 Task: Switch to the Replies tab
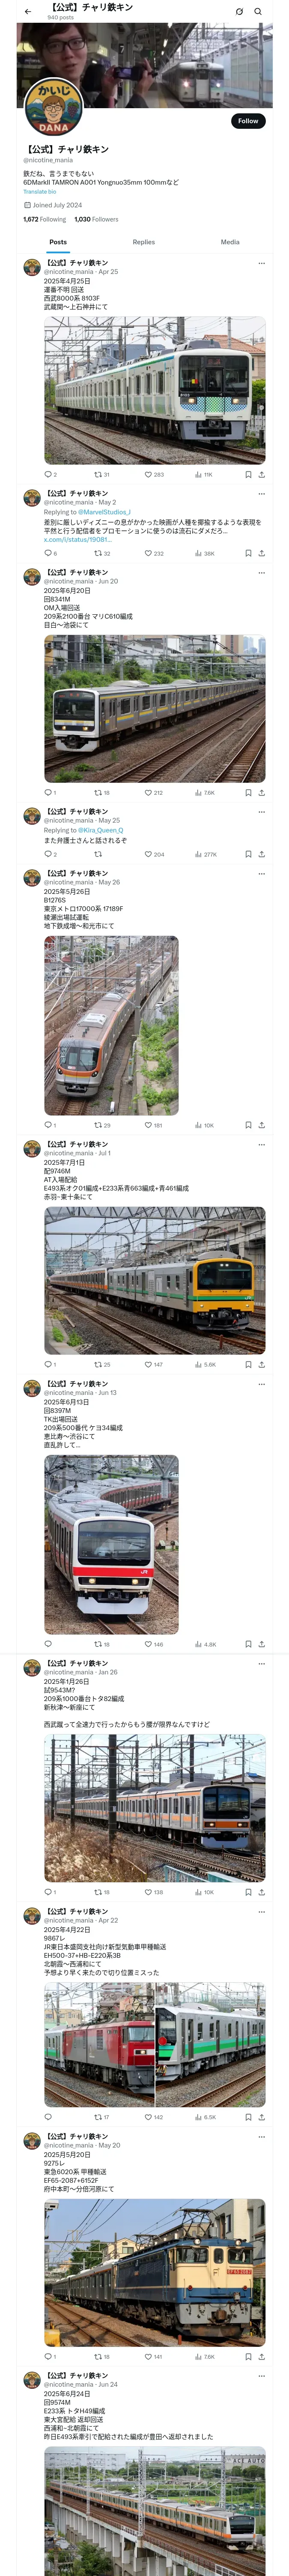pyautogui.click(x=143, y=242)
